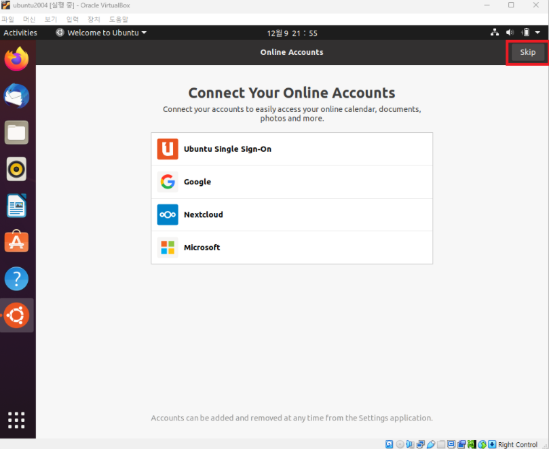The image size is (549, 449).
Task: Select the Ubuntu welcome app dock icon
Action: click(x=16, y=315)
